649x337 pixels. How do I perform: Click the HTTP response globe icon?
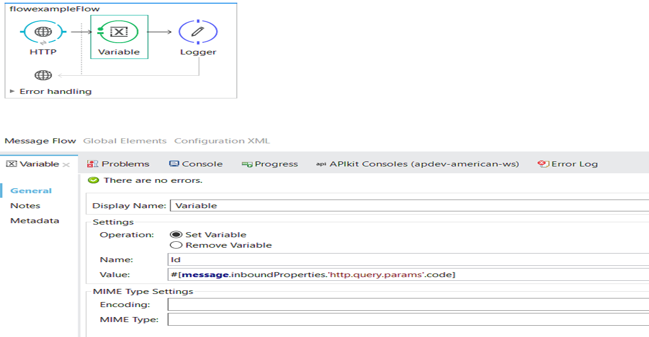tap(43, 75)
